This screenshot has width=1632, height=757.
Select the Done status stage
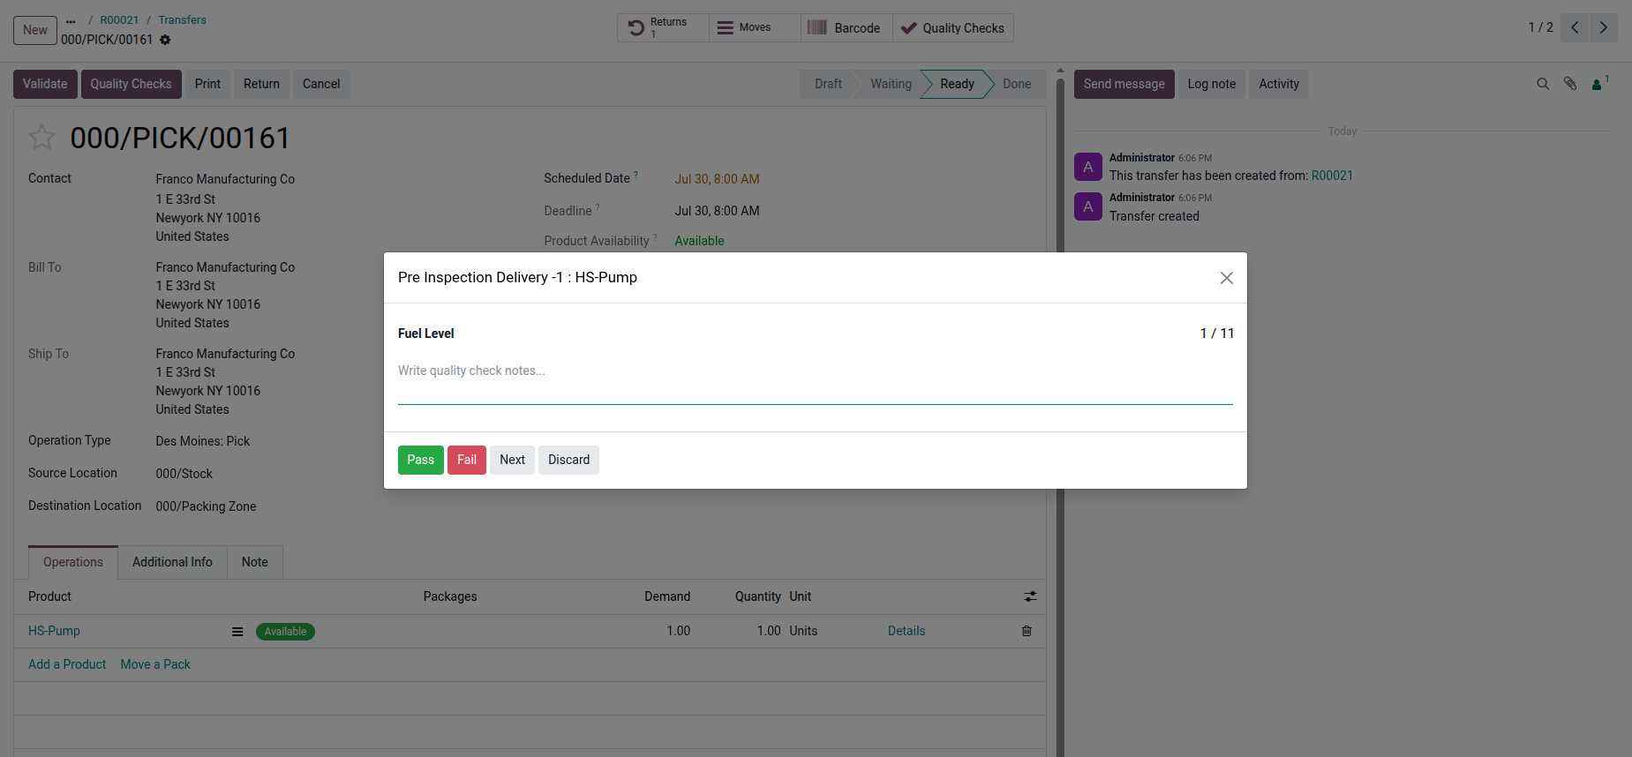coord(1017,84)
